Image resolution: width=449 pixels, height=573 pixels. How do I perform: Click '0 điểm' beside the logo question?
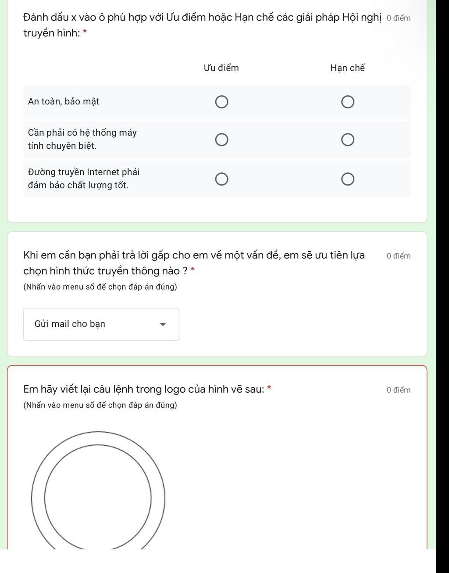tap(399, 390)
